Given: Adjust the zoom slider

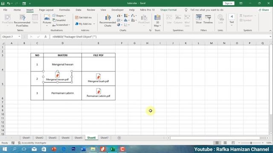Looking at the screenshot, I should [x=251, y=143].
